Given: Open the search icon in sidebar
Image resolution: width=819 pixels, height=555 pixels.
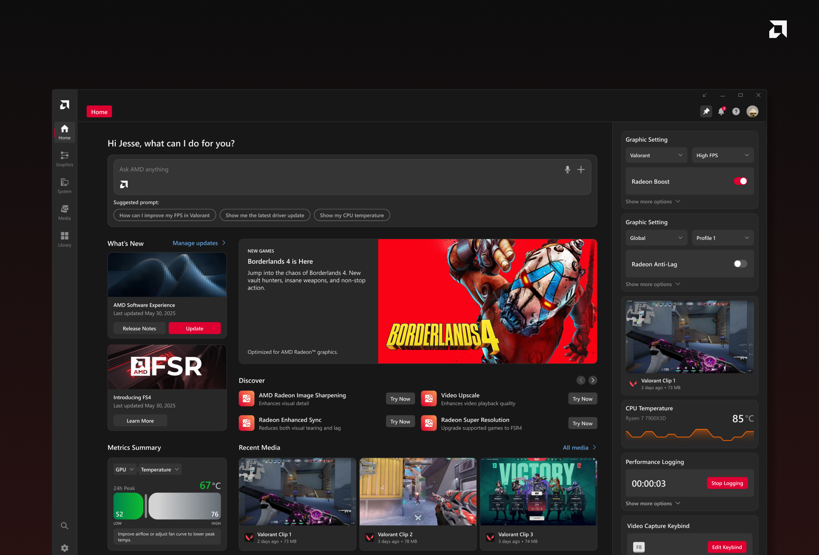Looking at the screenshot, I should [64, 526].
